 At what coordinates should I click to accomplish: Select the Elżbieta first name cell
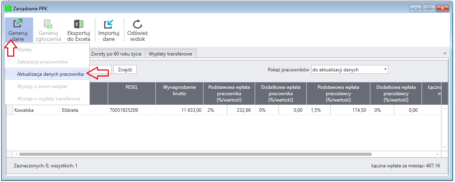coord(84,110)
